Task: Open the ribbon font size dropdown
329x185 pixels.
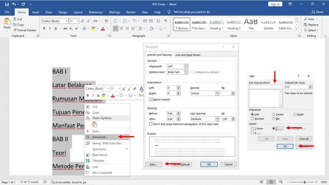Action: pyautogui.click(x=77, y=21)
